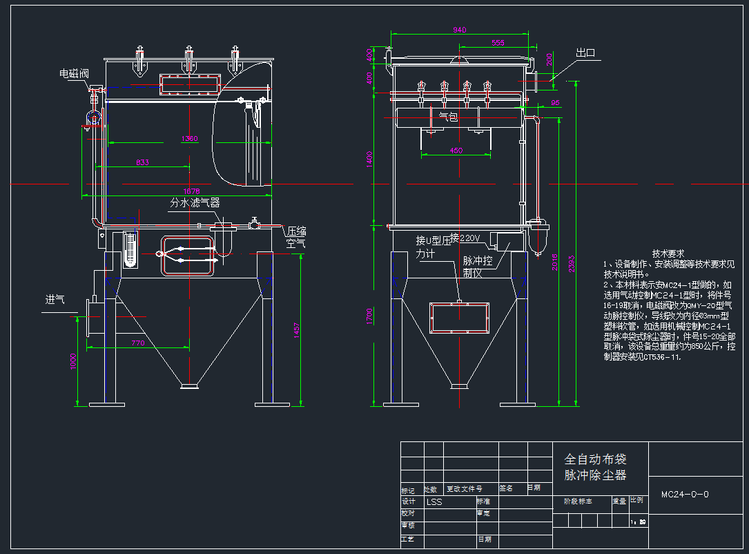Image resolution: width=749 pixels, height=554 pixels.
Task: Select dimension value 770
Action: [137, 343]
